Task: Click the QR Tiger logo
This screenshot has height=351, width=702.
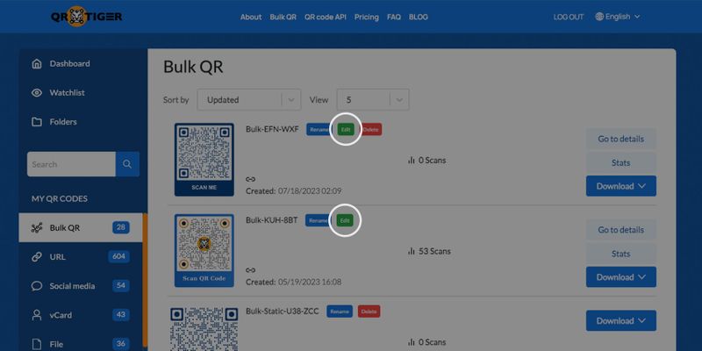Action: pyautogui.click(x=86, y=17)
